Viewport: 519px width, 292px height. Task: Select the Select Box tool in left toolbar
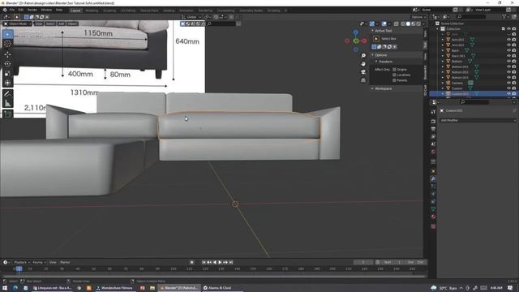pos(7,34)
